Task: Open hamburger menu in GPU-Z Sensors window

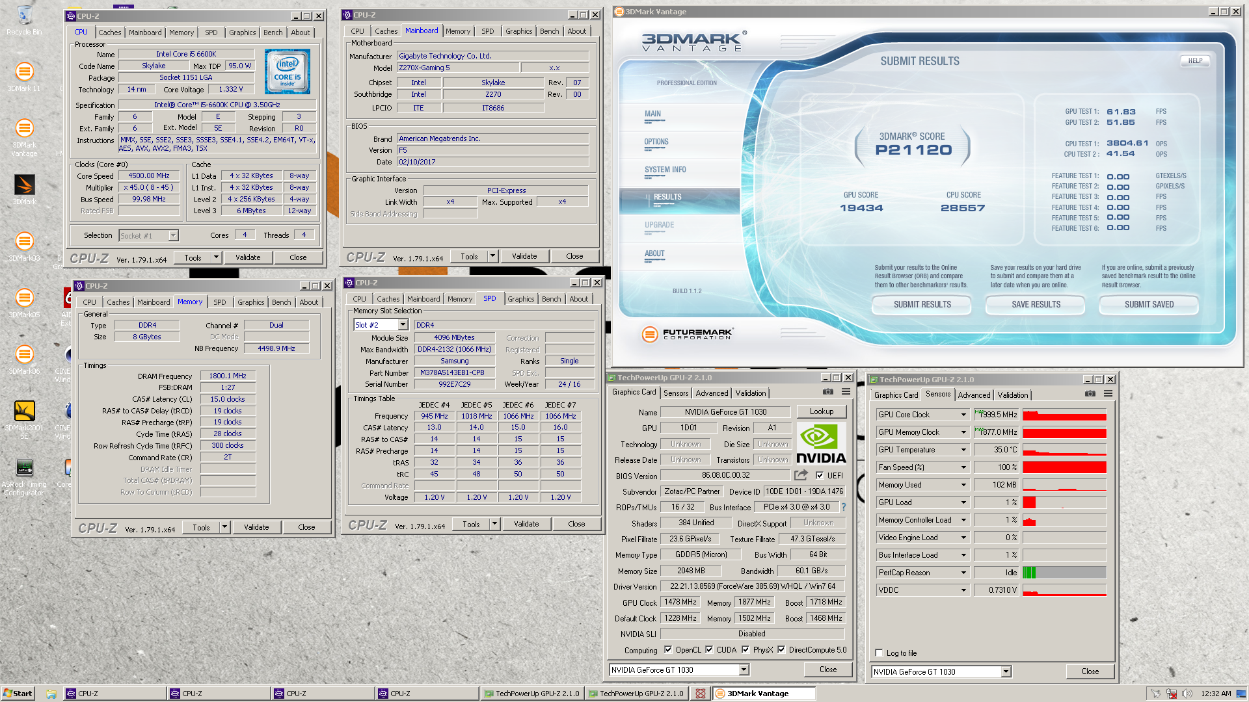Action: pos(1108,394)
